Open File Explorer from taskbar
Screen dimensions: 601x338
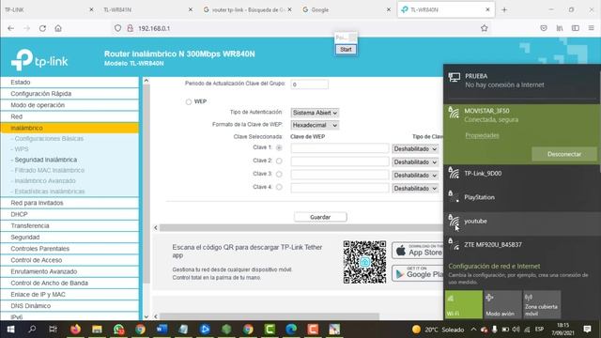click(x=97, y=330)
